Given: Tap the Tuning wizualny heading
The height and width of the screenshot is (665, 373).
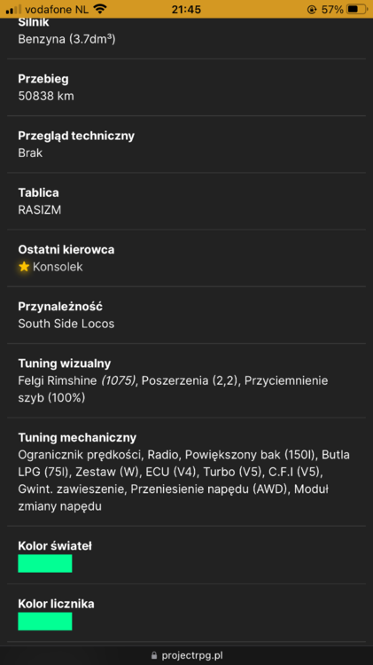Looking at the screenshot, I should pos(65,364).
